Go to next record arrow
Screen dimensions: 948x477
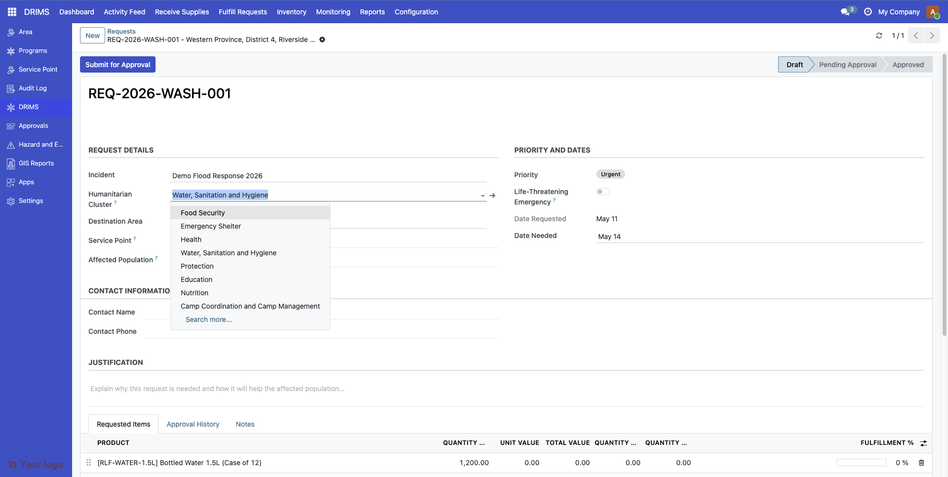coord(932,36)
